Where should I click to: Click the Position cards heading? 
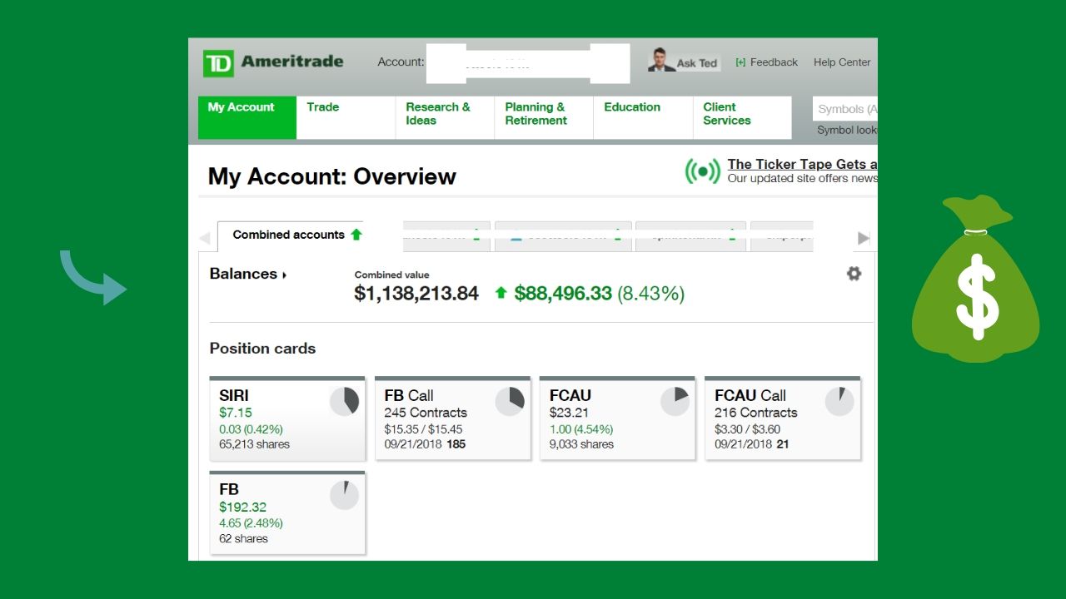click(x=262, y=349)
